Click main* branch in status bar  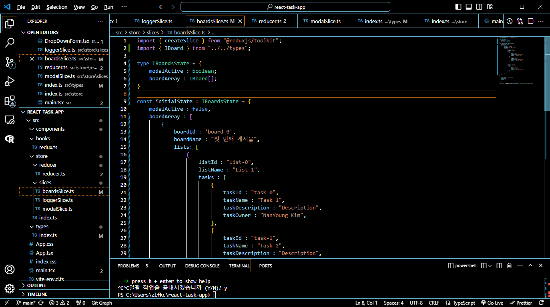coord(26,303)
